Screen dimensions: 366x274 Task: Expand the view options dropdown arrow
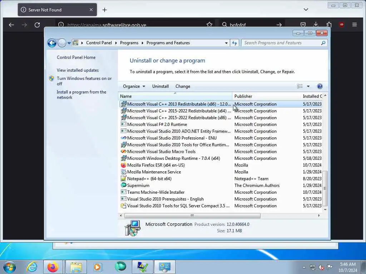[x=308, y=86]
